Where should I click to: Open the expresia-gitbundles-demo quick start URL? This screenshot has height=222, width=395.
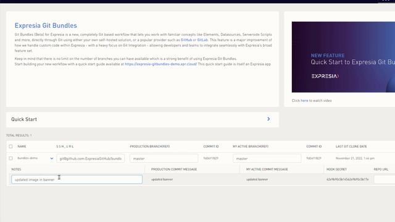(x=160, y=64)
